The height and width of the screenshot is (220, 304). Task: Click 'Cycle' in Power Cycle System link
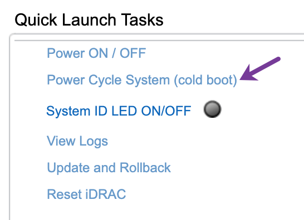click(x=105, y=81)
